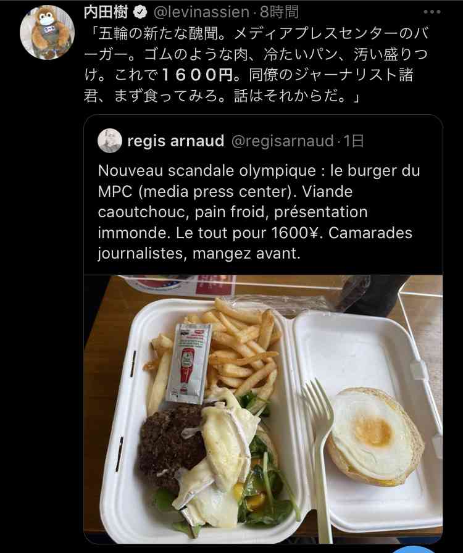
Task: Open regis arnaud's small profile avatar
Action: point(110,141)
